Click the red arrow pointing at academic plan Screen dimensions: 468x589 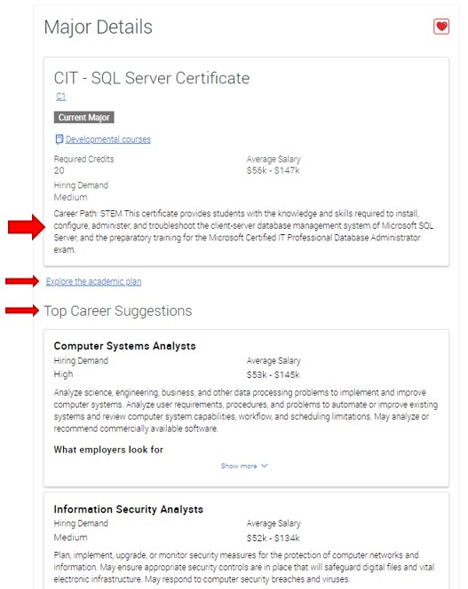pos(22,281)
